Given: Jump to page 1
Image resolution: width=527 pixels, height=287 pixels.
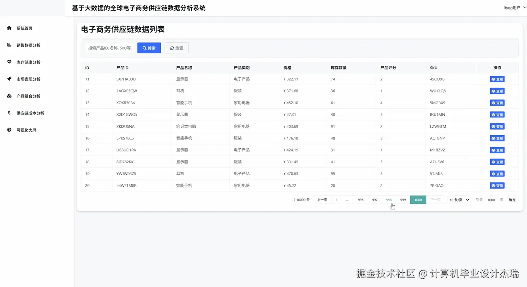Looking at the screenshot, I should (x=337, y=200).
